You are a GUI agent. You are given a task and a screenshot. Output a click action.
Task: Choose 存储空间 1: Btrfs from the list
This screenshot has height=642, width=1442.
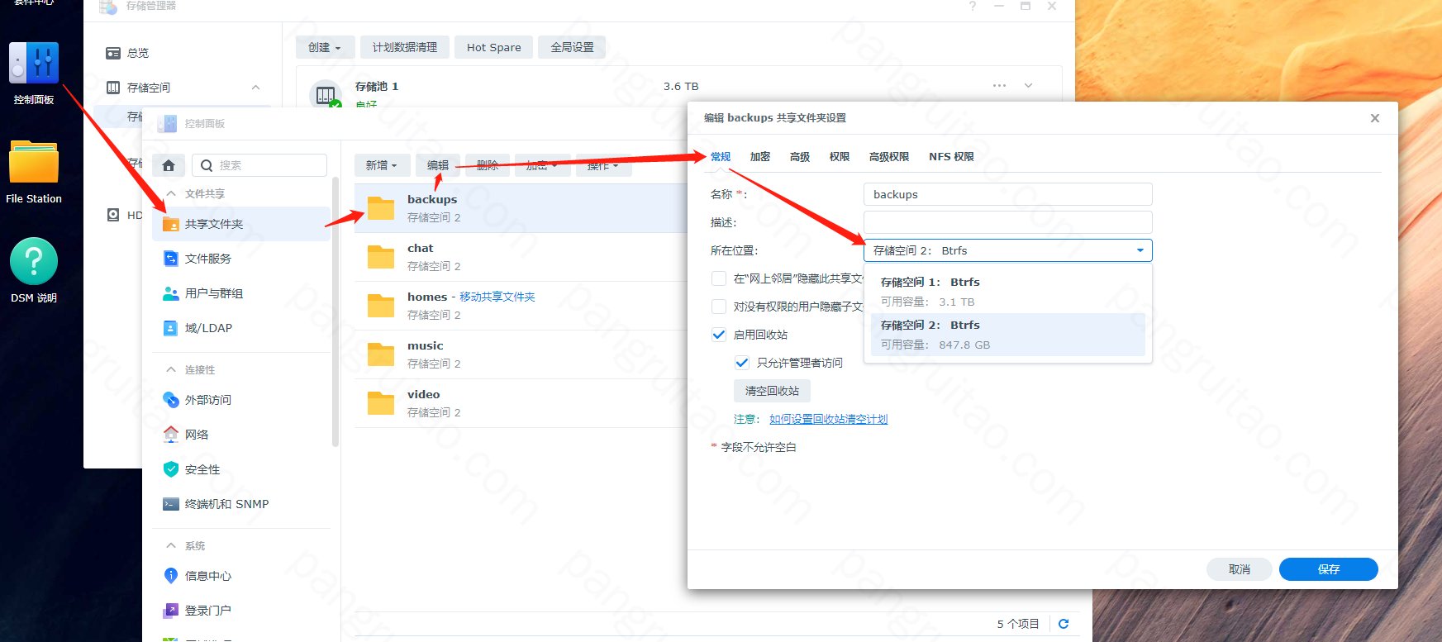point(1008,292)
